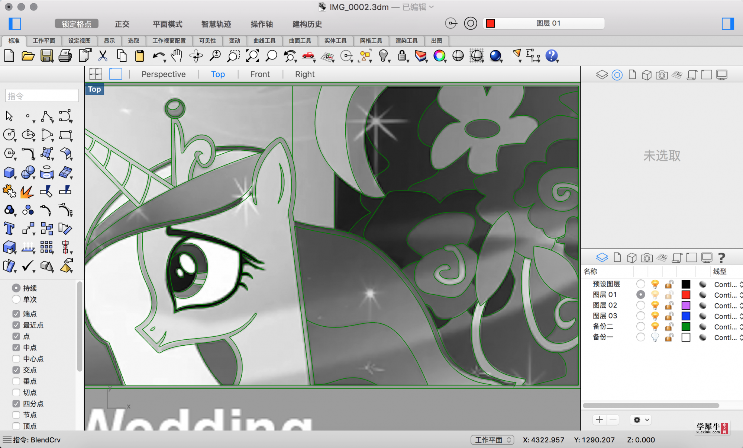Click the four-viewport layout icon

(x=96, y=74)
